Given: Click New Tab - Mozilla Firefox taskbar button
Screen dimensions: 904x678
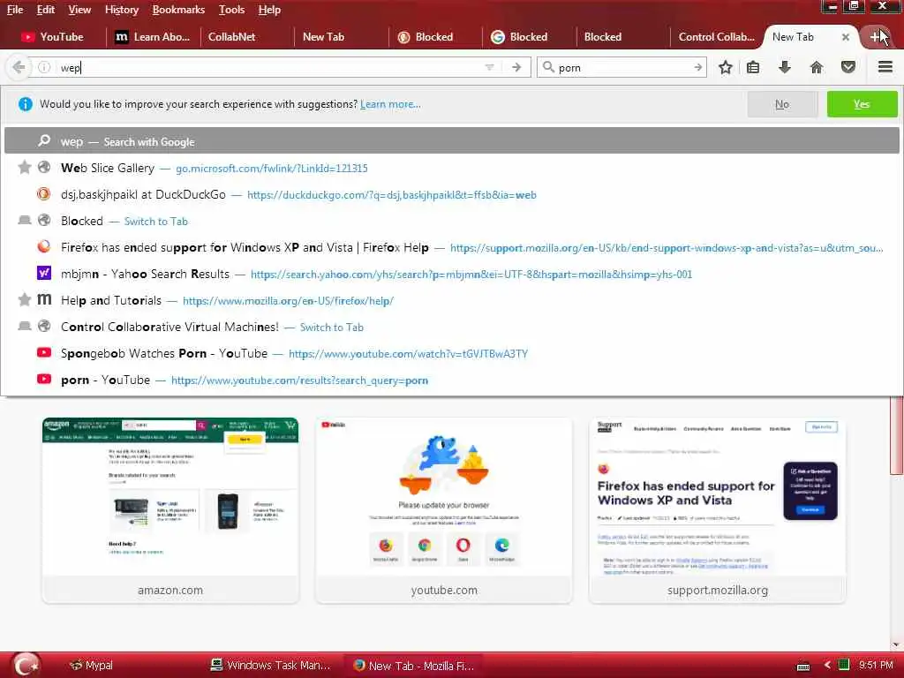Looking at the screenshot, I should point(413,666).
